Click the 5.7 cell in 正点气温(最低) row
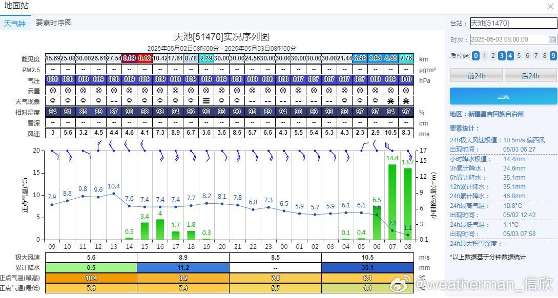Screen dimensions: 558x298 [x=276, y=288]
